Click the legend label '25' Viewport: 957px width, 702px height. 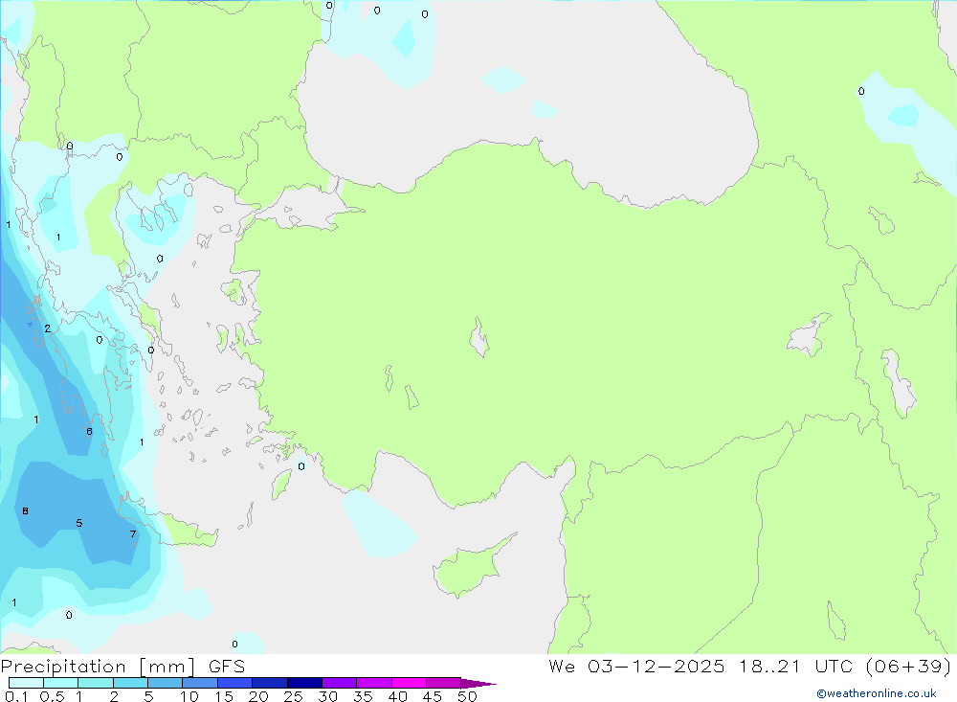click(294, 696)
